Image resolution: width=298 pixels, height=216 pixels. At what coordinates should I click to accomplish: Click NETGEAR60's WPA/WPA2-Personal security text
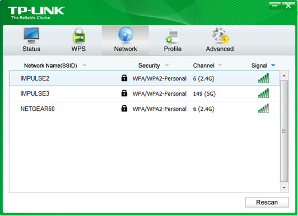tap(159, 109)
